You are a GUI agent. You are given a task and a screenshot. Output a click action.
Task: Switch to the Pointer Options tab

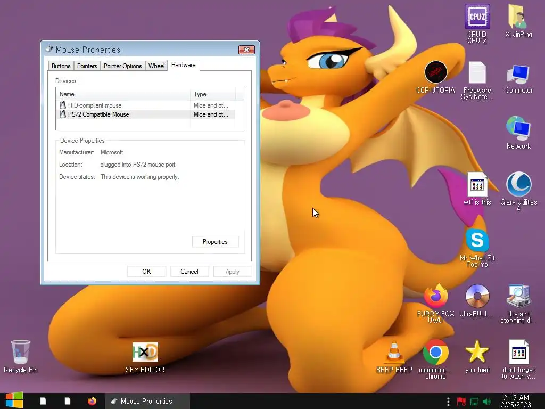point(123,66)
